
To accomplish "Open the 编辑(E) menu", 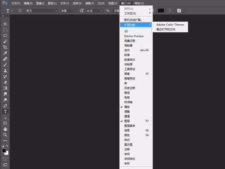I will [x=28, y=3].
